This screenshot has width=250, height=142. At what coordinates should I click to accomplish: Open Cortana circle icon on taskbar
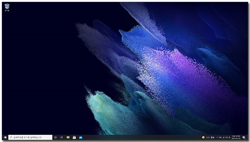55,137
